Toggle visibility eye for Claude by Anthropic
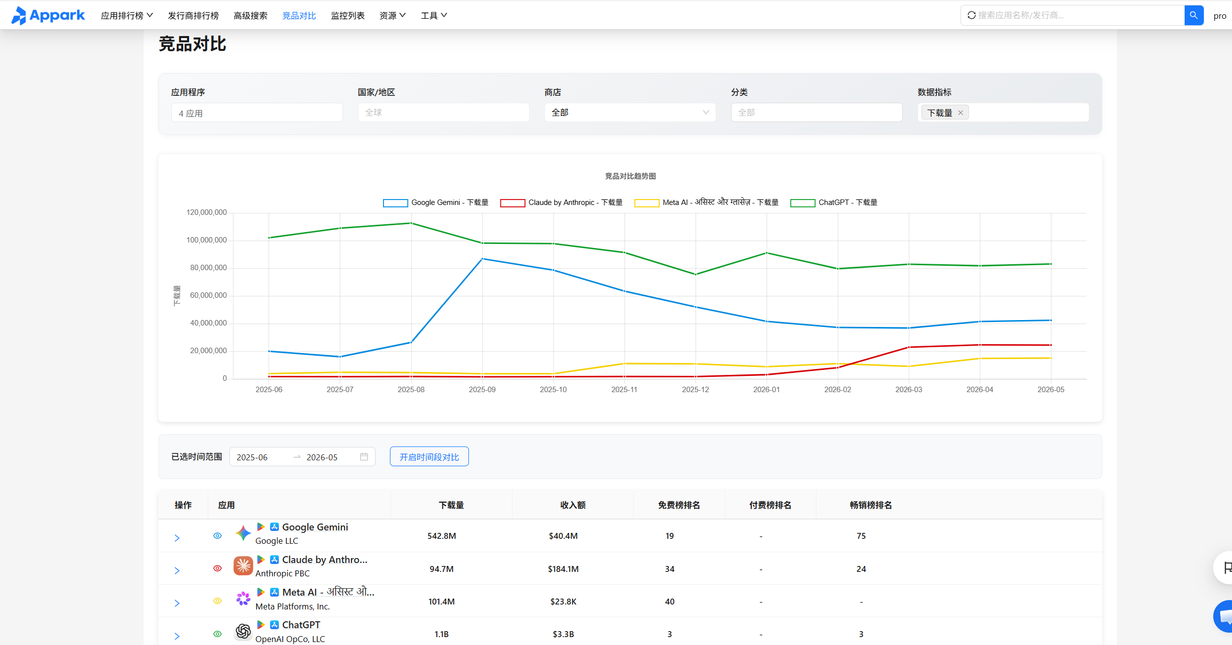Viewport: 1232px width, 645px height. tap(217, 568)
